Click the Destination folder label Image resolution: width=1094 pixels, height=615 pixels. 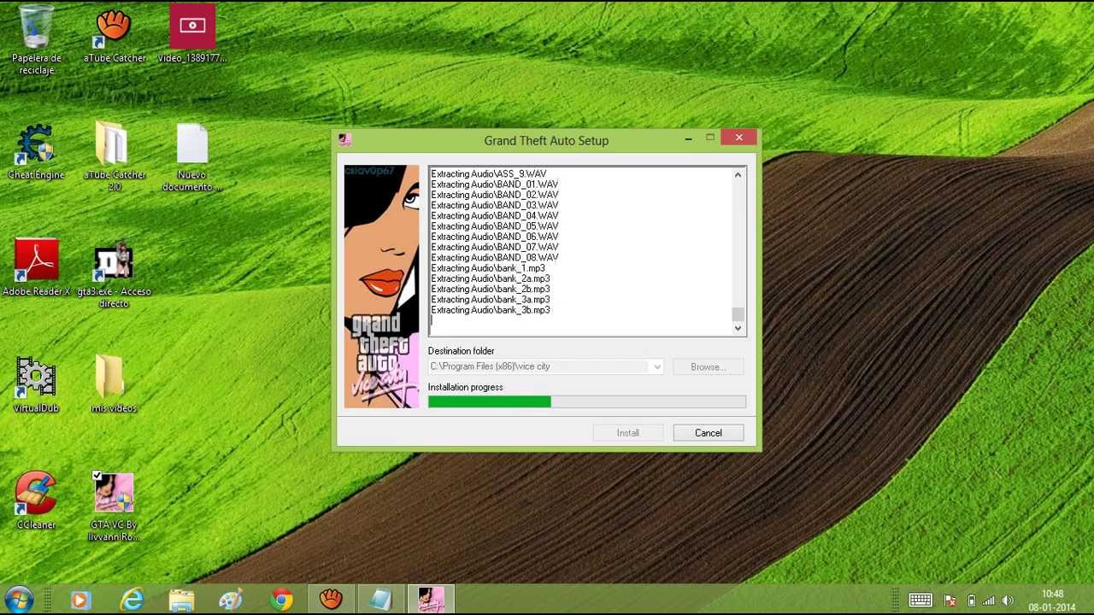coord(462,351)
